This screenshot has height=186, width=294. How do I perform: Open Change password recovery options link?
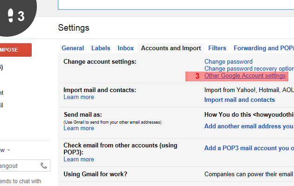click(x=249, y=68)
